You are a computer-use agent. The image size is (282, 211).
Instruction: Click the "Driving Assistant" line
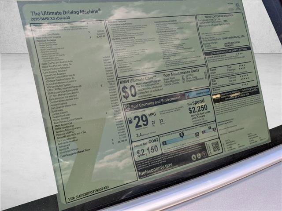point(62,119)
